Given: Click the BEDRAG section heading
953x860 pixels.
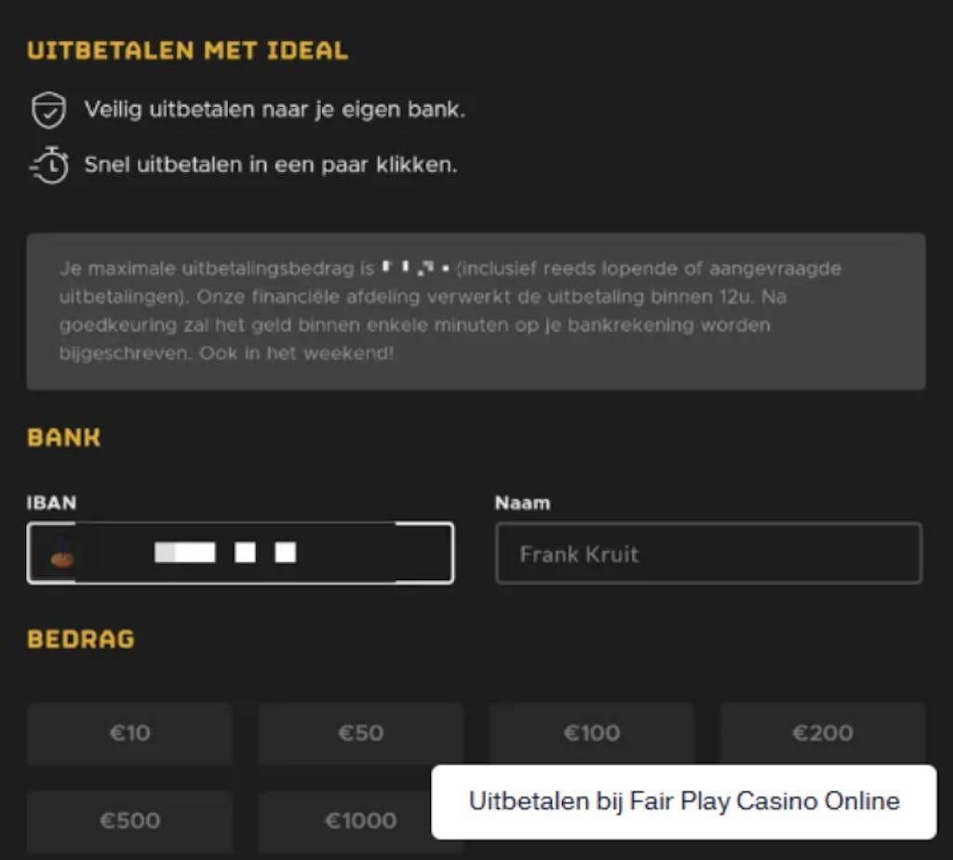Looking at the screenshot, I should 81,639.
